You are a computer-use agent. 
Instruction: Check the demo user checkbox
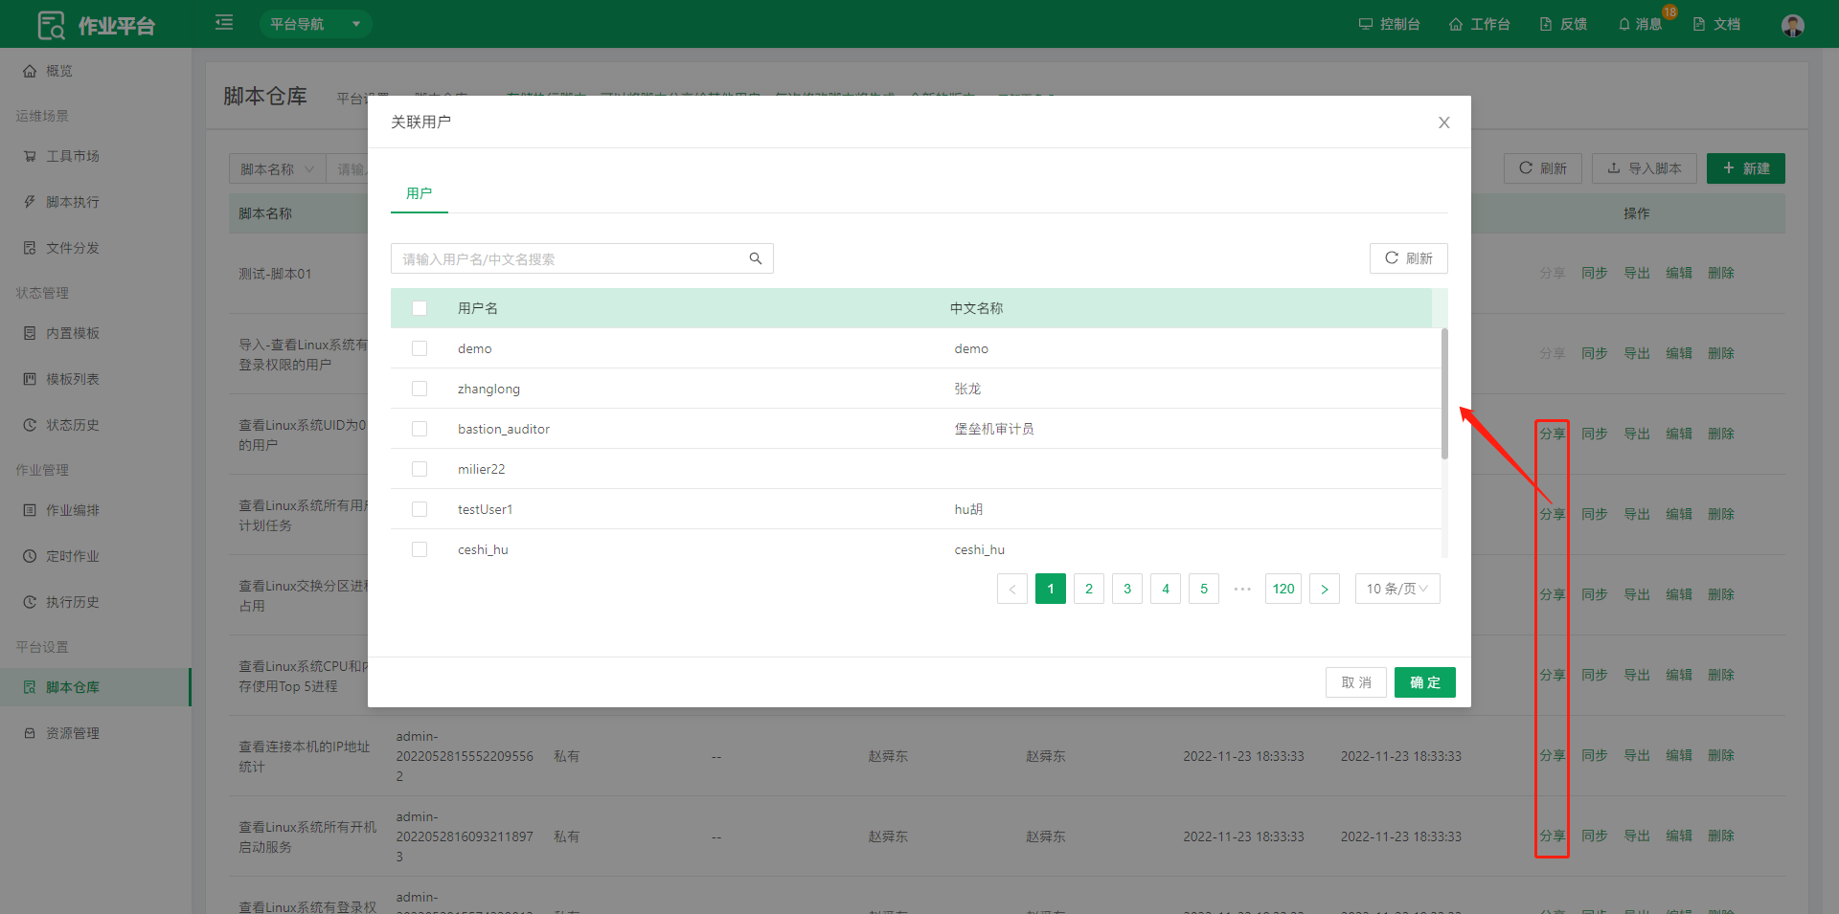(420, 348)
